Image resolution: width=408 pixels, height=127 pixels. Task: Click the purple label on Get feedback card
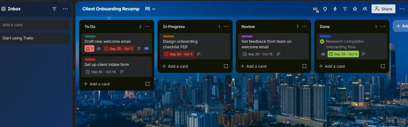247,36
